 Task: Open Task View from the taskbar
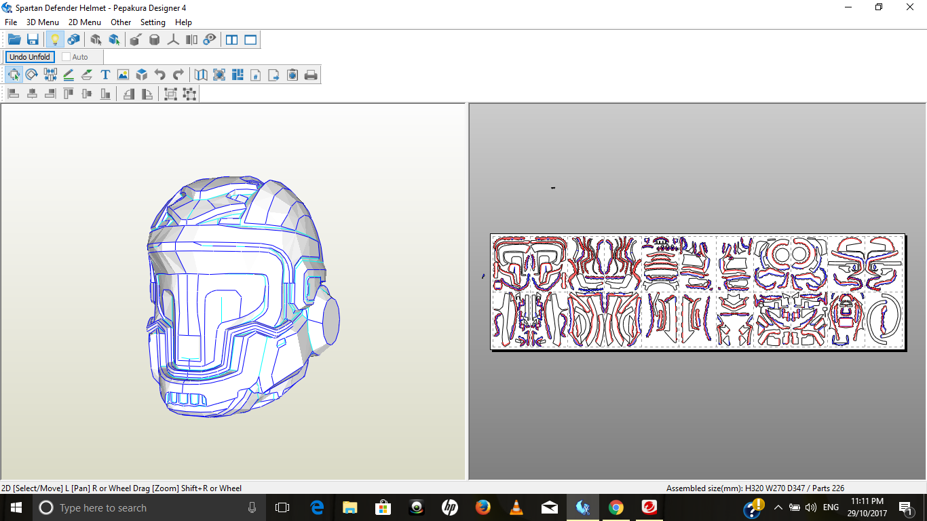pyautogui.click(x=282, y=507)
